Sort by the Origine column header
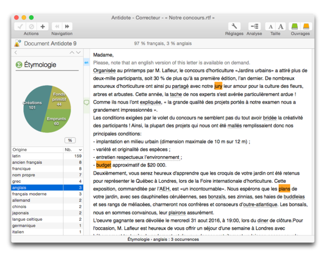This screenshot has width=326, height=256. pyautogui.click(x=37, y=150)
